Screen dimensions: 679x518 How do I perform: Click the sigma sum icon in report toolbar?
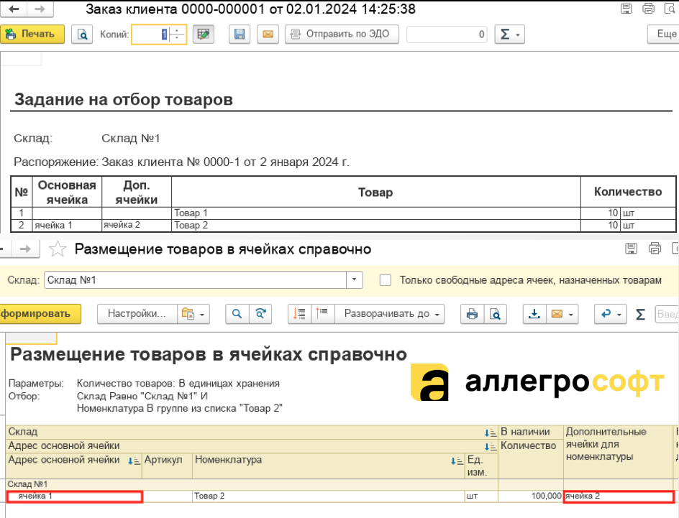point(640,314)
